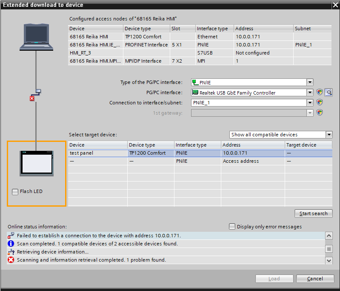Open the Show all compatible devices dropdown
Image resolution: width=340 pixels, height=291 pixels.
329,135
